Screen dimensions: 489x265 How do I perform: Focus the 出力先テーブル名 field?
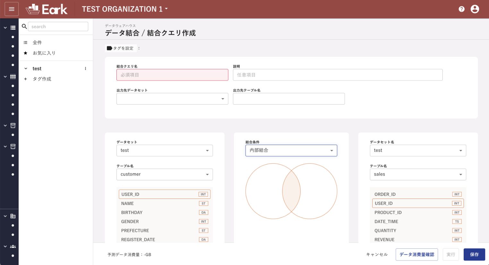(289, 99)
